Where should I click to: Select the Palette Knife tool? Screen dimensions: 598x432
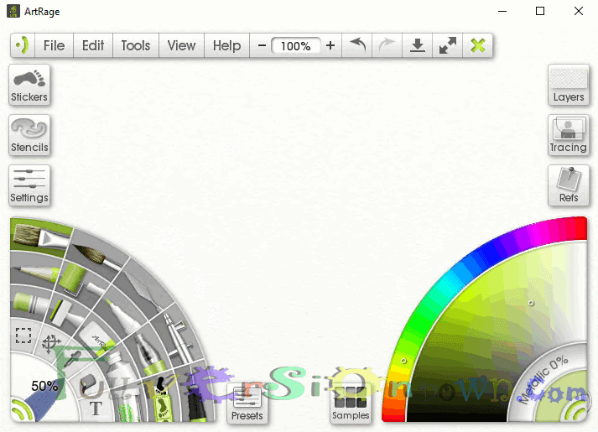click(x=145, y=288)
